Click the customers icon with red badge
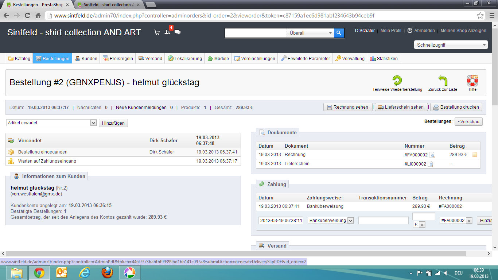Image resolution: width=498 pixels, height=280 pixels. pos(168,31)
